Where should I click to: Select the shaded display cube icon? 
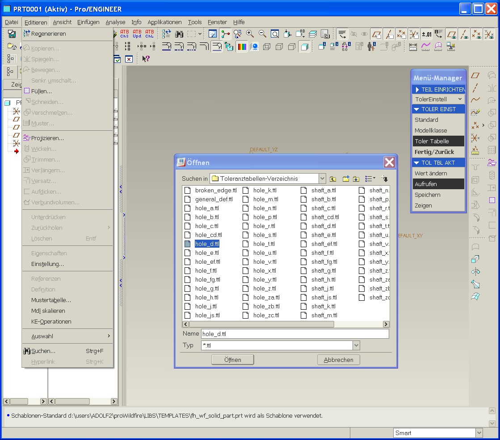click(x=305, y=47)
